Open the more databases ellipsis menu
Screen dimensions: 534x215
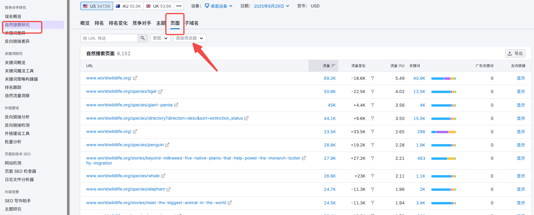[179, 6]
